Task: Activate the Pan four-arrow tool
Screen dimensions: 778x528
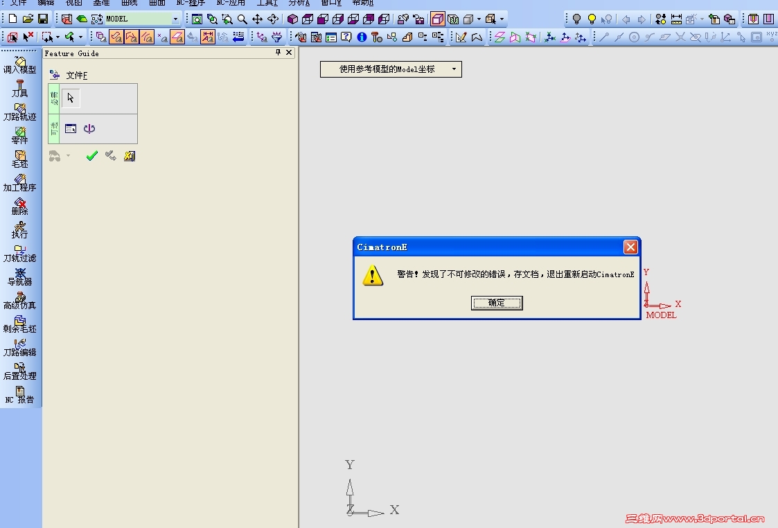Action: (258, 19)
